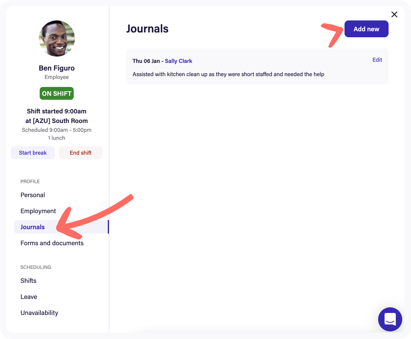View the Shifts scheduling page

pos(28,281)
